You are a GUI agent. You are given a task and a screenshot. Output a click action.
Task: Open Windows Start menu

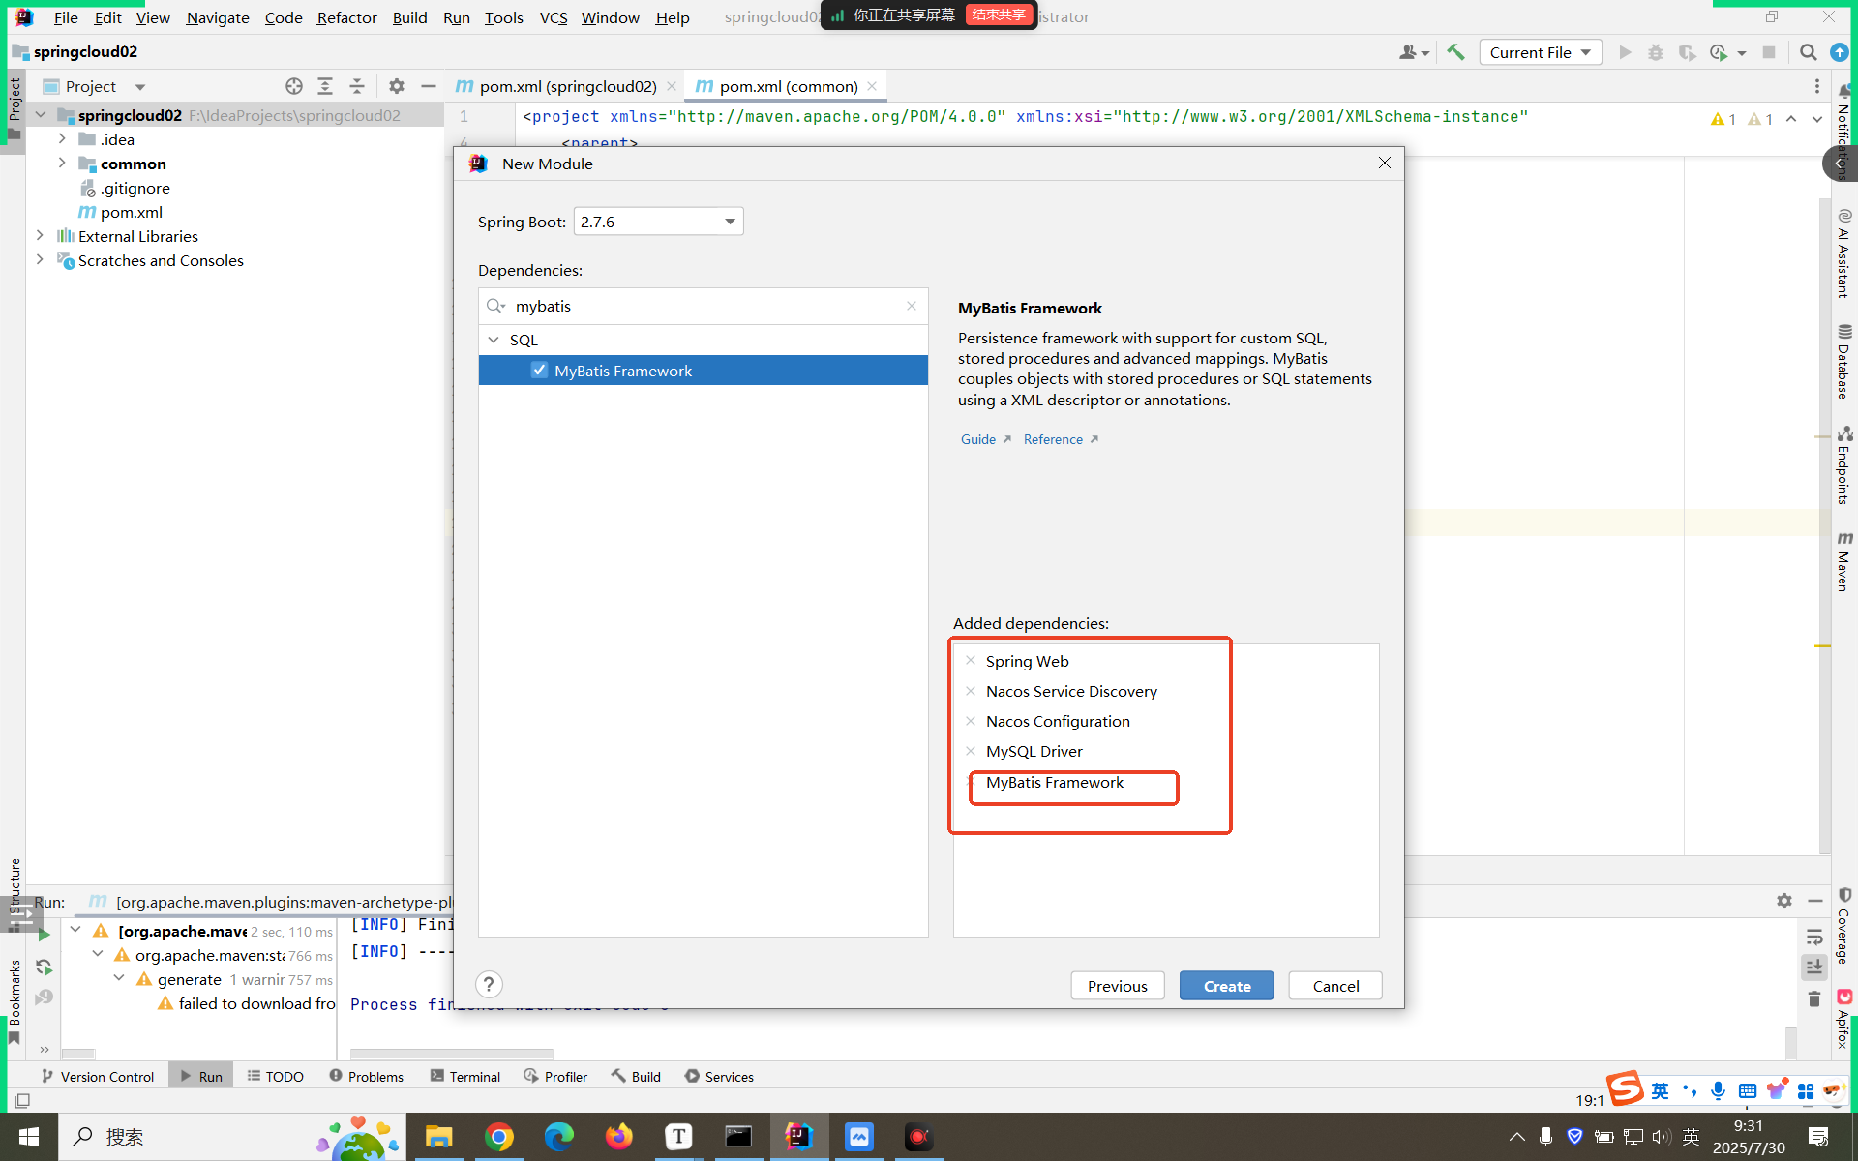tap(29, 1137)
